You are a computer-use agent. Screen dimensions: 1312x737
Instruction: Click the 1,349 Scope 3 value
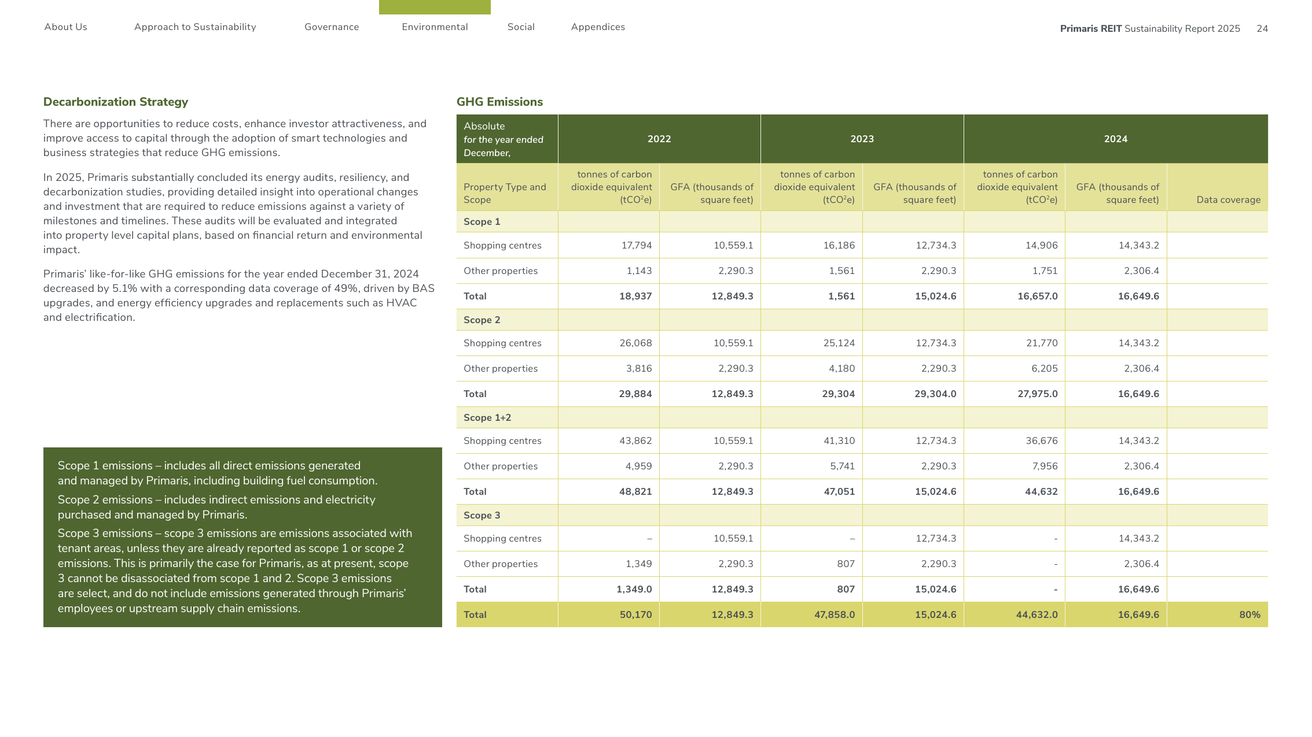click(639, 564)
